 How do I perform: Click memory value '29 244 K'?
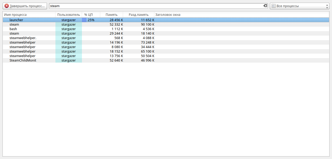(x=116, y=33)
